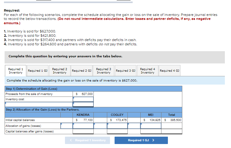
Task: Click Total initial capital 385,500
Action: (x=176, y=120)
